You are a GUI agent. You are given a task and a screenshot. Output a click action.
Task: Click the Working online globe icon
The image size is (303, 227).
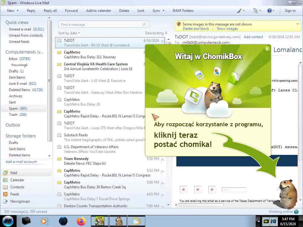pos(296,212)
